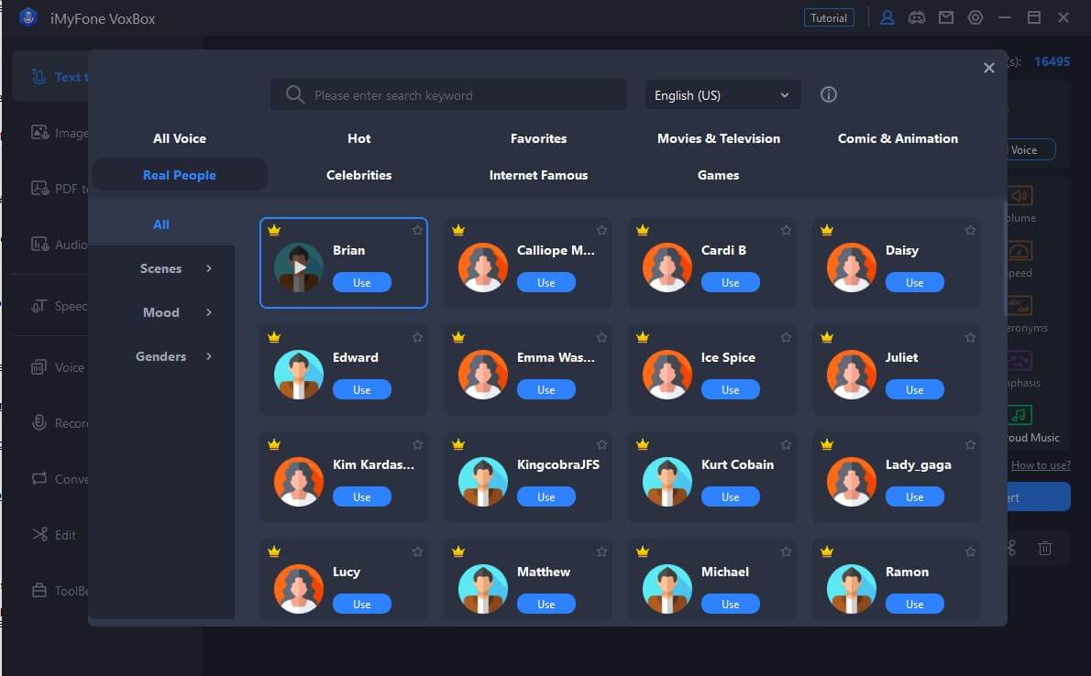Open the Favorites tab
1091x676 pixels.
(x=538, y=138)
